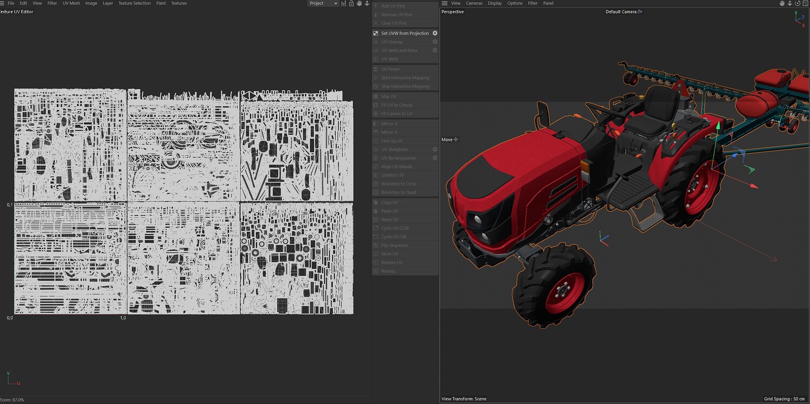Click the Remove UV Pins command
The height and width of the screenshot is (404, 810).
pyautogui.click(x=405, y=15)
